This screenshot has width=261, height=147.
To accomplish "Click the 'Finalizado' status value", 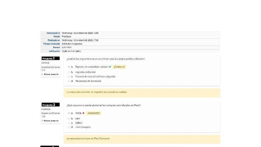I will coord(67,37).
